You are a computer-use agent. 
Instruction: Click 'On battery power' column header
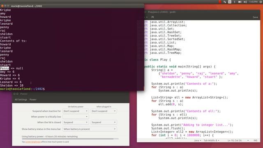point(76,107)
